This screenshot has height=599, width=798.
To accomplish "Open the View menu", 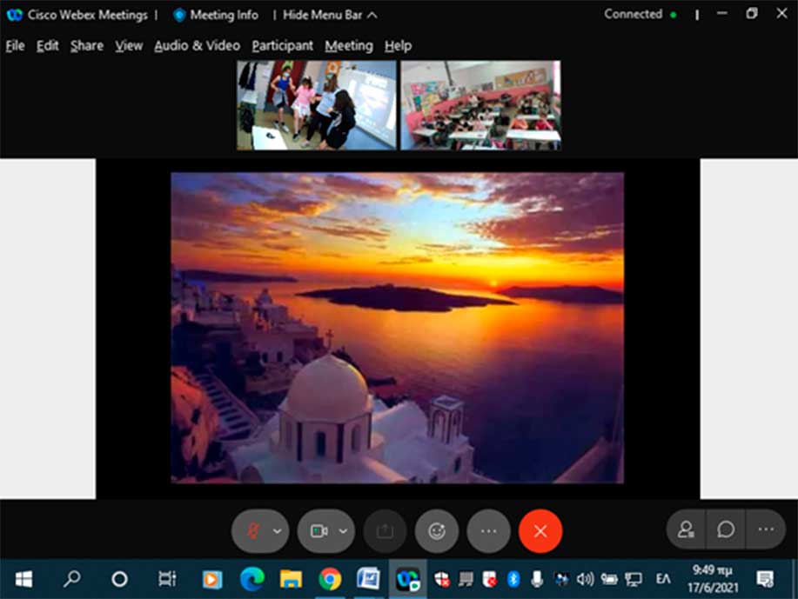I will [x=129, y=46].
